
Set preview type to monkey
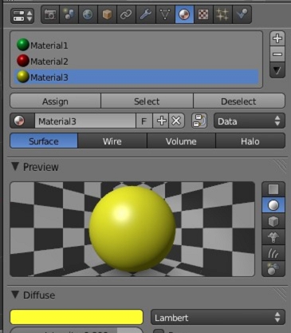pos(273,237)
